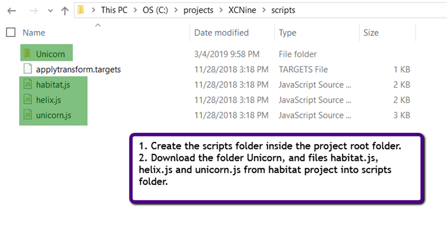Sort files by the Name column
This screenshot has height=242, width=447.
click(34, 33)
